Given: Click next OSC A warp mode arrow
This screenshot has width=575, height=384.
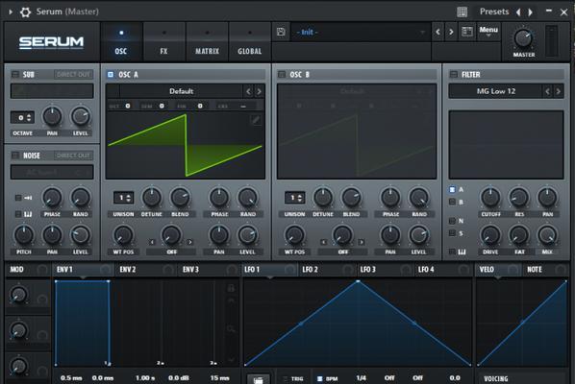Looking at the screenshot, I should [190, 242].
